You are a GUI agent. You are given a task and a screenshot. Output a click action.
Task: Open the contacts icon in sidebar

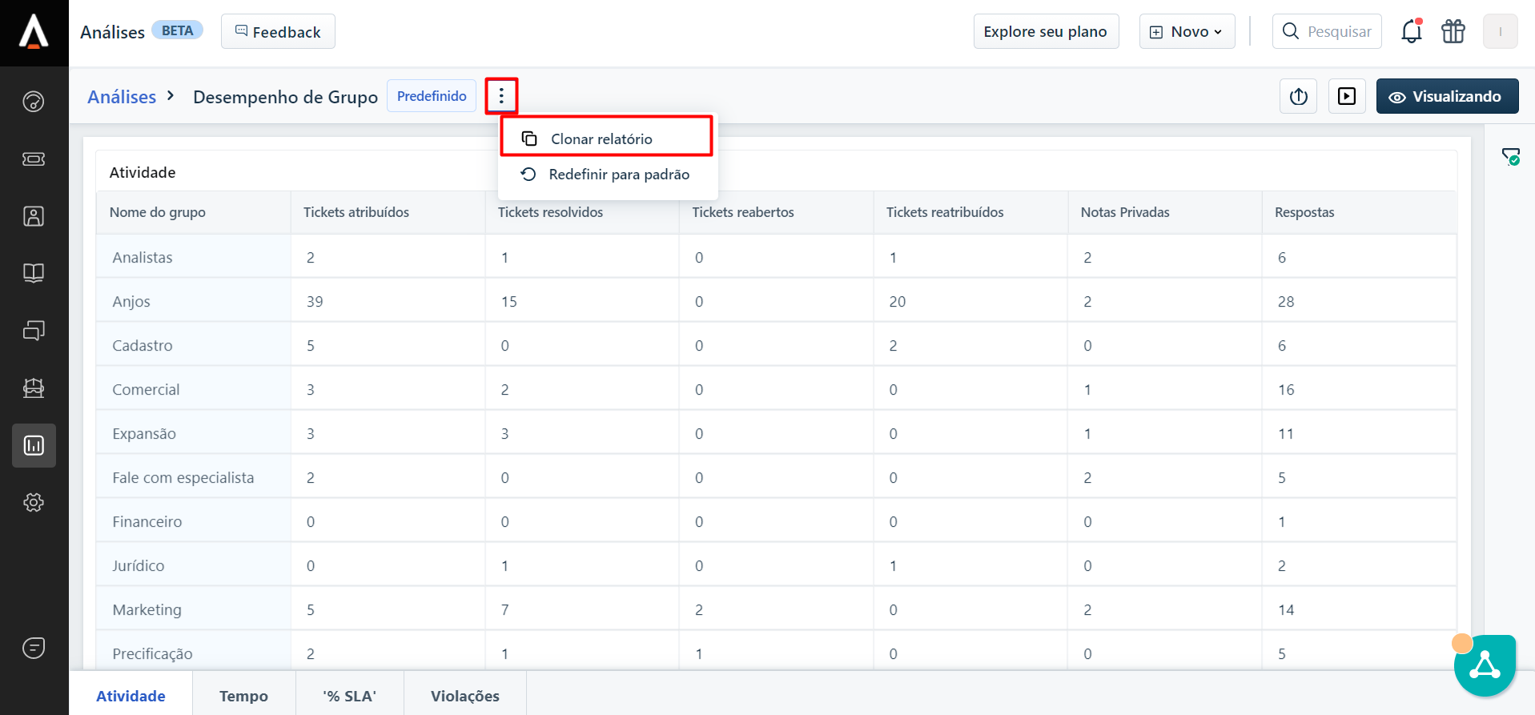tap(34, 216)
